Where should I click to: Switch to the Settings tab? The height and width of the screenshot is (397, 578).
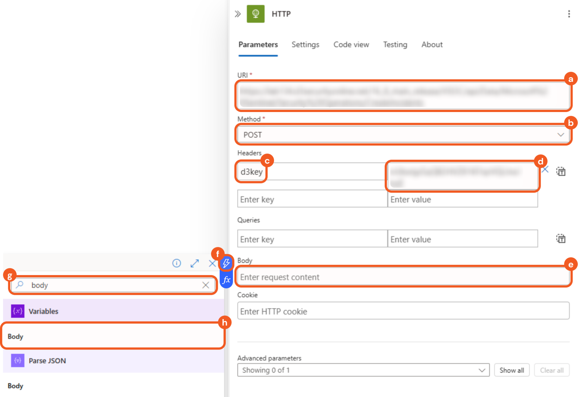(x=305, y=45)
